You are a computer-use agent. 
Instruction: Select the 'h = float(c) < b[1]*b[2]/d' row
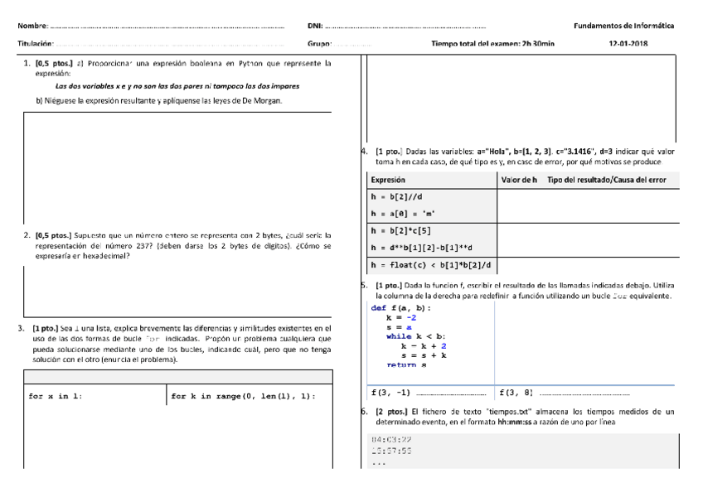point(431,265)
